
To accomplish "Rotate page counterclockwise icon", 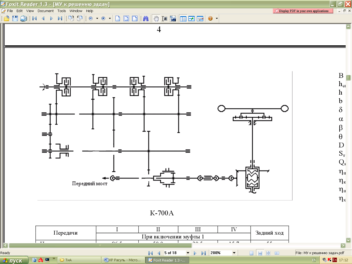I will click(x=80, y=18).
